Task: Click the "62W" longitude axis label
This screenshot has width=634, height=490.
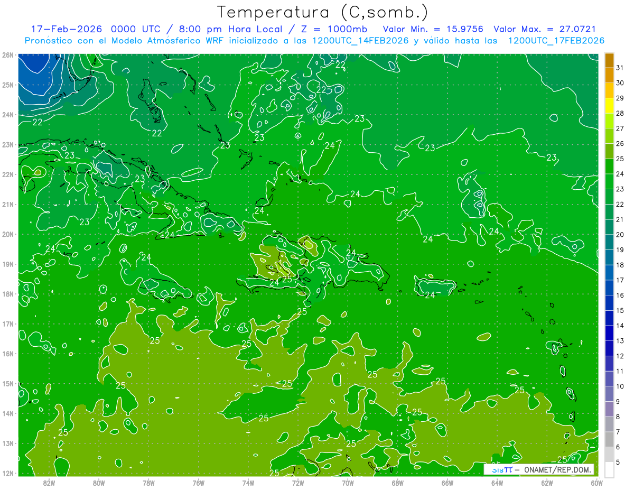Action: [x=547, y=483]
